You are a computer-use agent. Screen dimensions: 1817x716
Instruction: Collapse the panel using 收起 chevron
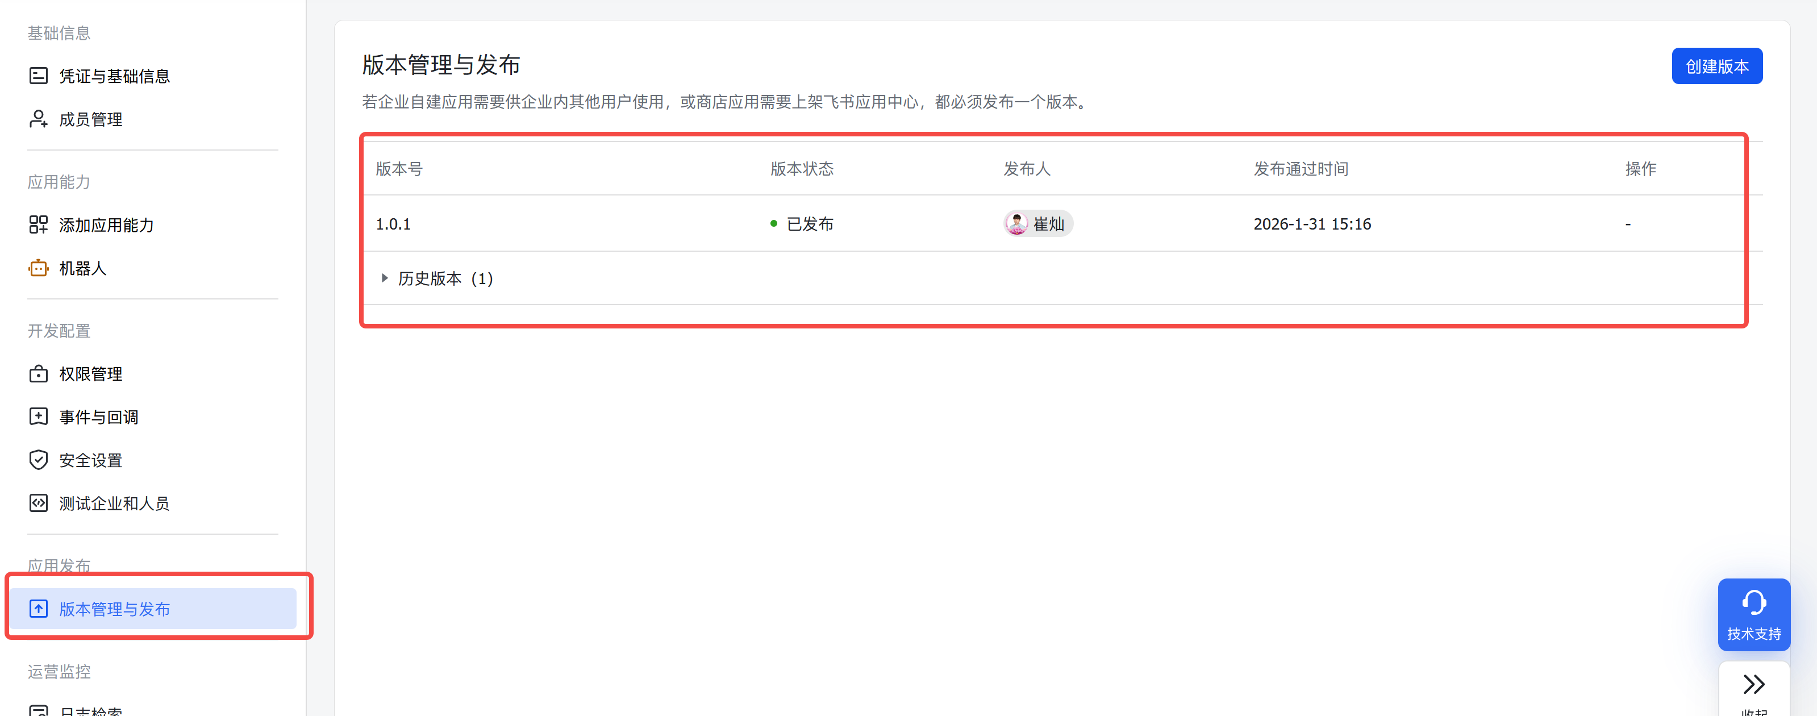coord(1755,684)
